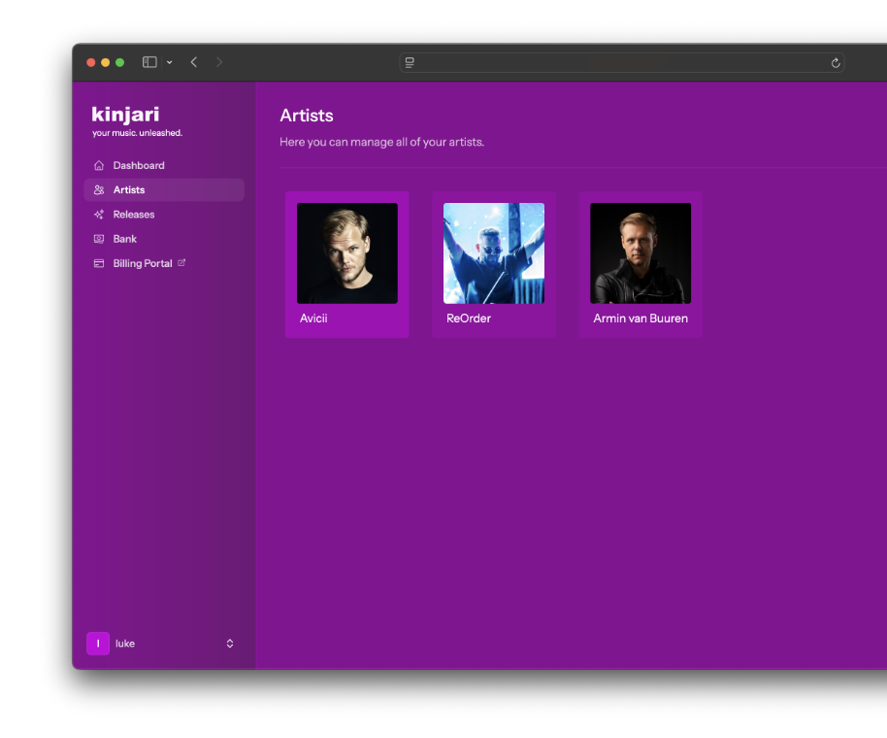The width and height of the screenshot is (887, 738).
Task: Select Bank in the sidebar menu
Action: coord(164,239)
